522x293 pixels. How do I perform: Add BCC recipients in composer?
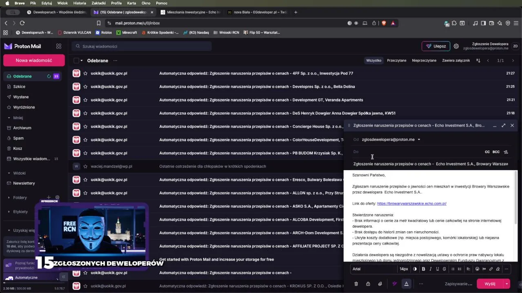pos(496,152)
